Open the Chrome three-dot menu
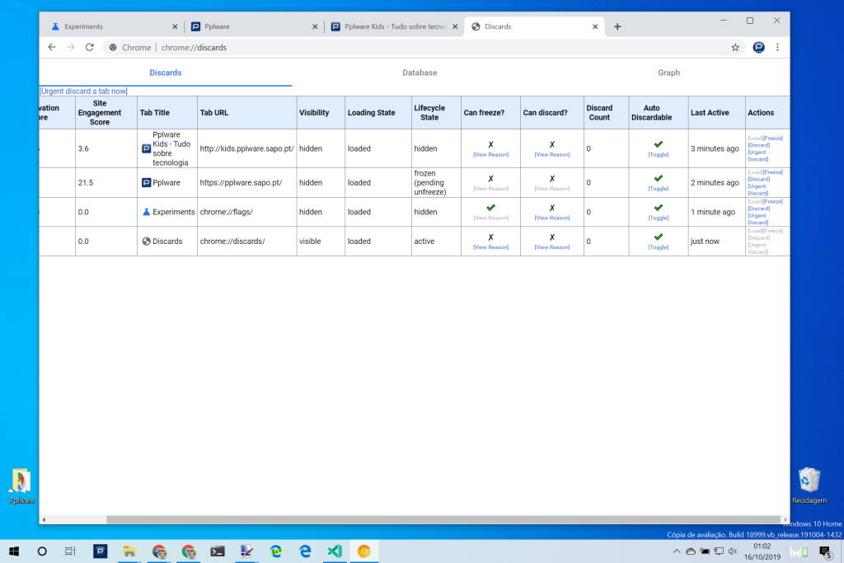This screenshot has width=844, height=563. point(777,48)
